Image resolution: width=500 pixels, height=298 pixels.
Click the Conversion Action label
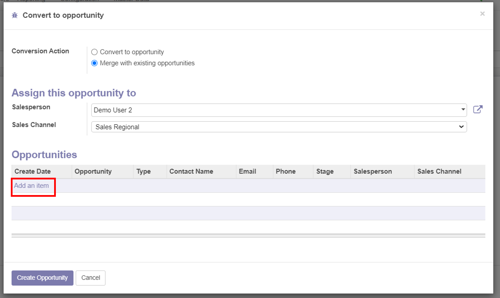pyautogui.click(x=40, y=51)
